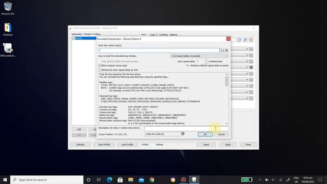Open the Windows Start menu

pyautogui.click(x=5, y=179)
